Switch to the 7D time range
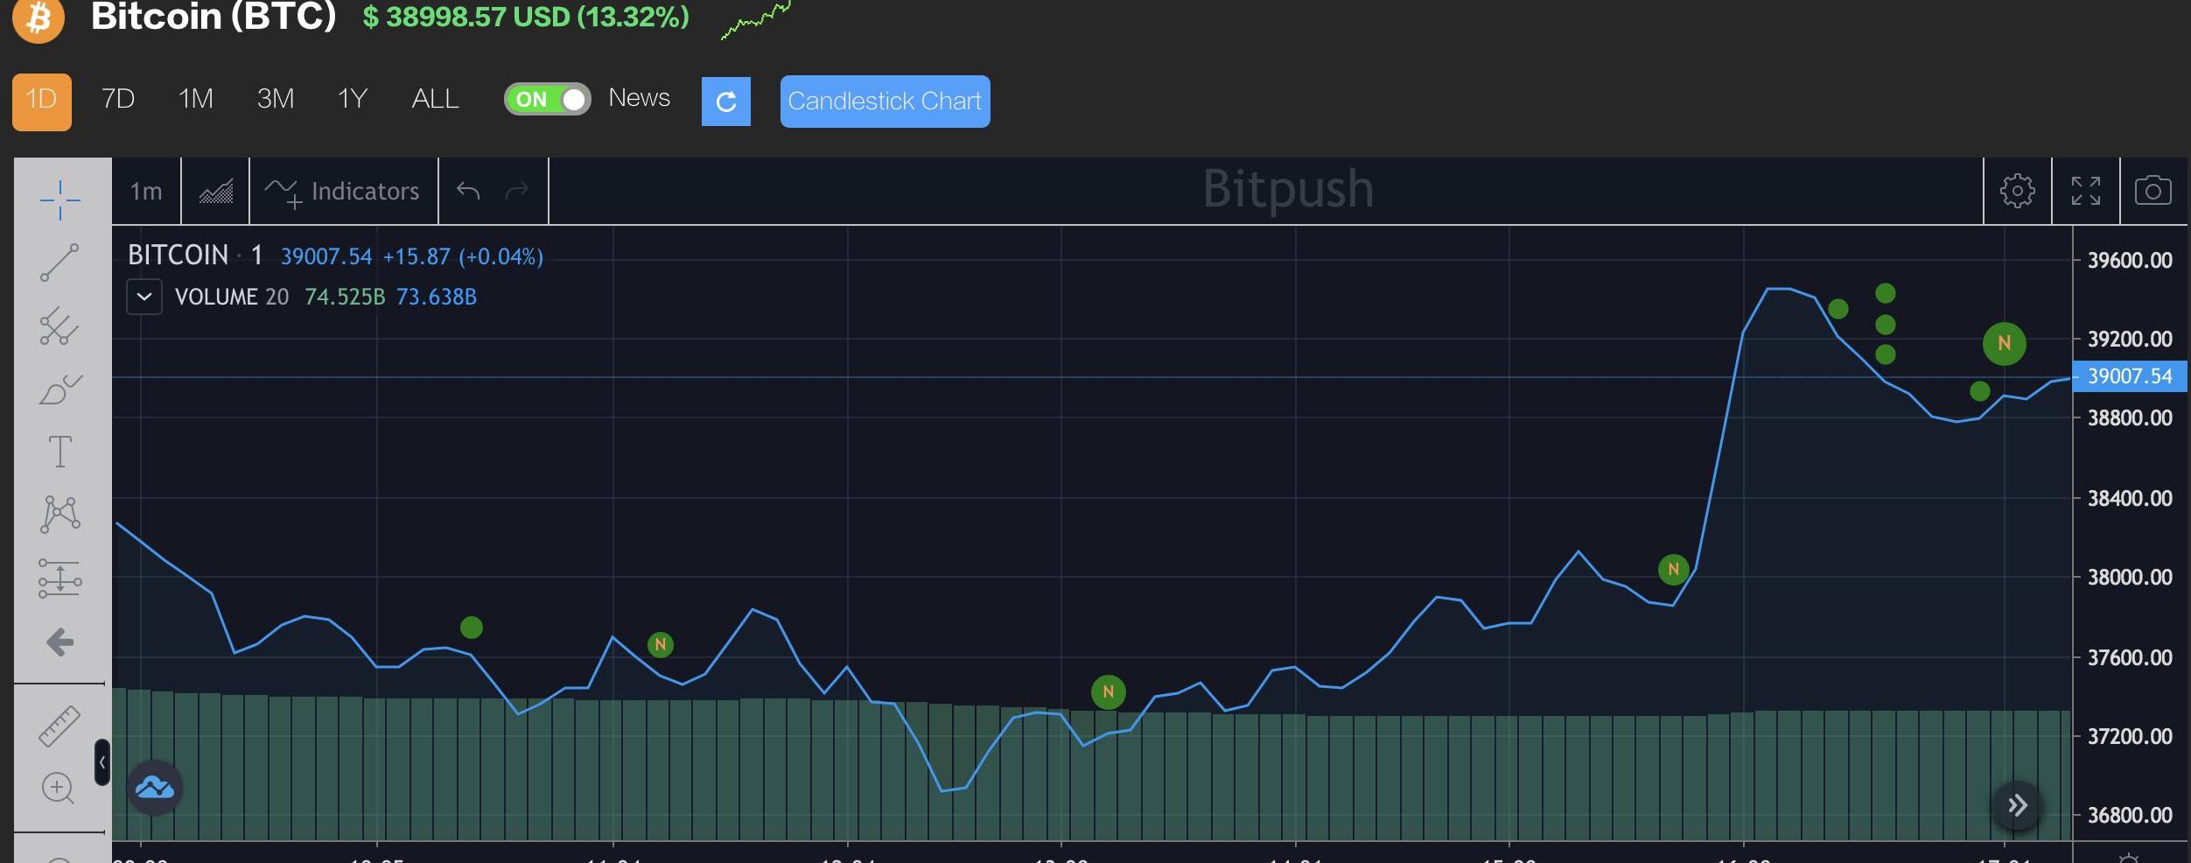2191x863 pixels. point(118,99)
